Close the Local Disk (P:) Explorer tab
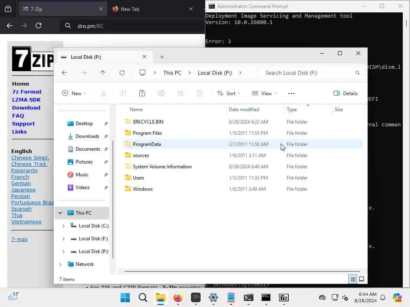The image size is (410, 307). (x=144, y=57)
